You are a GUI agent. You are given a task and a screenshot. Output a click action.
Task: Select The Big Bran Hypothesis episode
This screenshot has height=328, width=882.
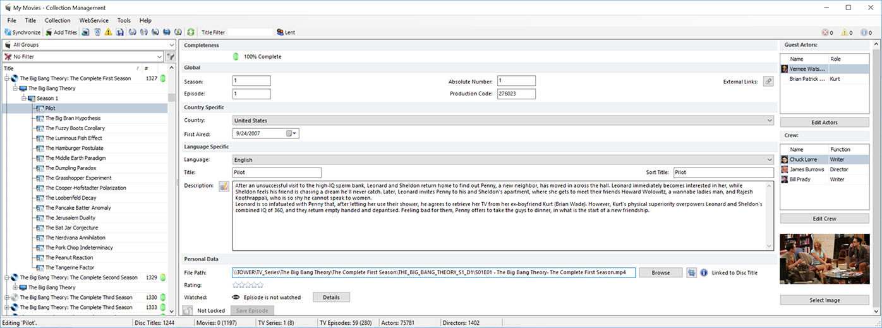coord(73,118)
